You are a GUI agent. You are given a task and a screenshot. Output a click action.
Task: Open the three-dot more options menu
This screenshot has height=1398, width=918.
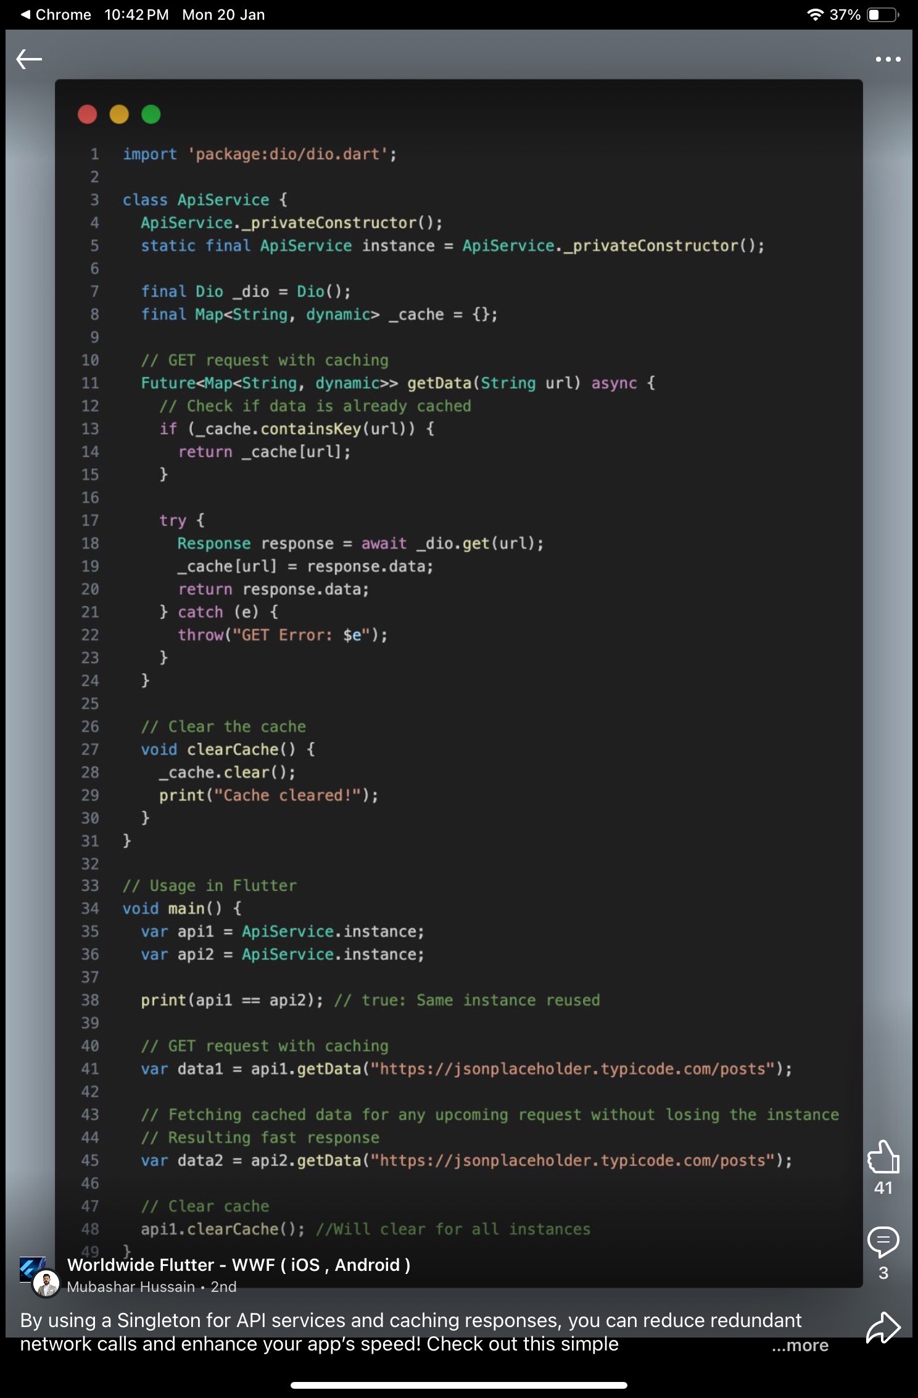[888, 59]
